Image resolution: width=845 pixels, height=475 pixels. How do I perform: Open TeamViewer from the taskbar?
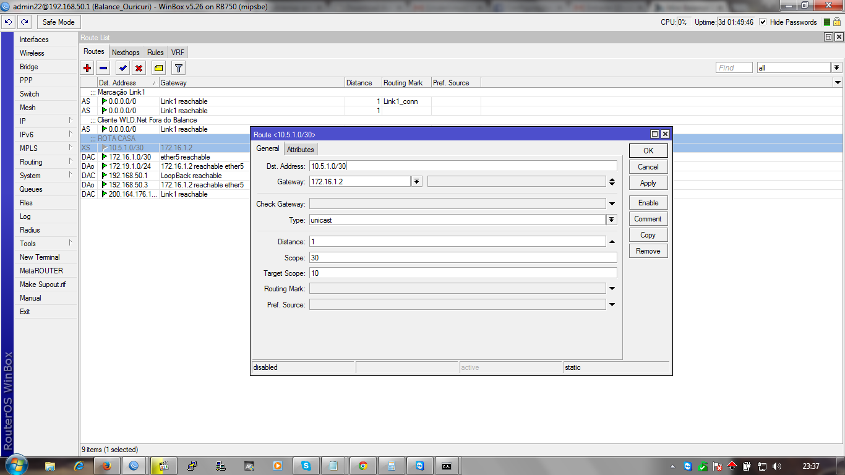click(x=420, y=466)
